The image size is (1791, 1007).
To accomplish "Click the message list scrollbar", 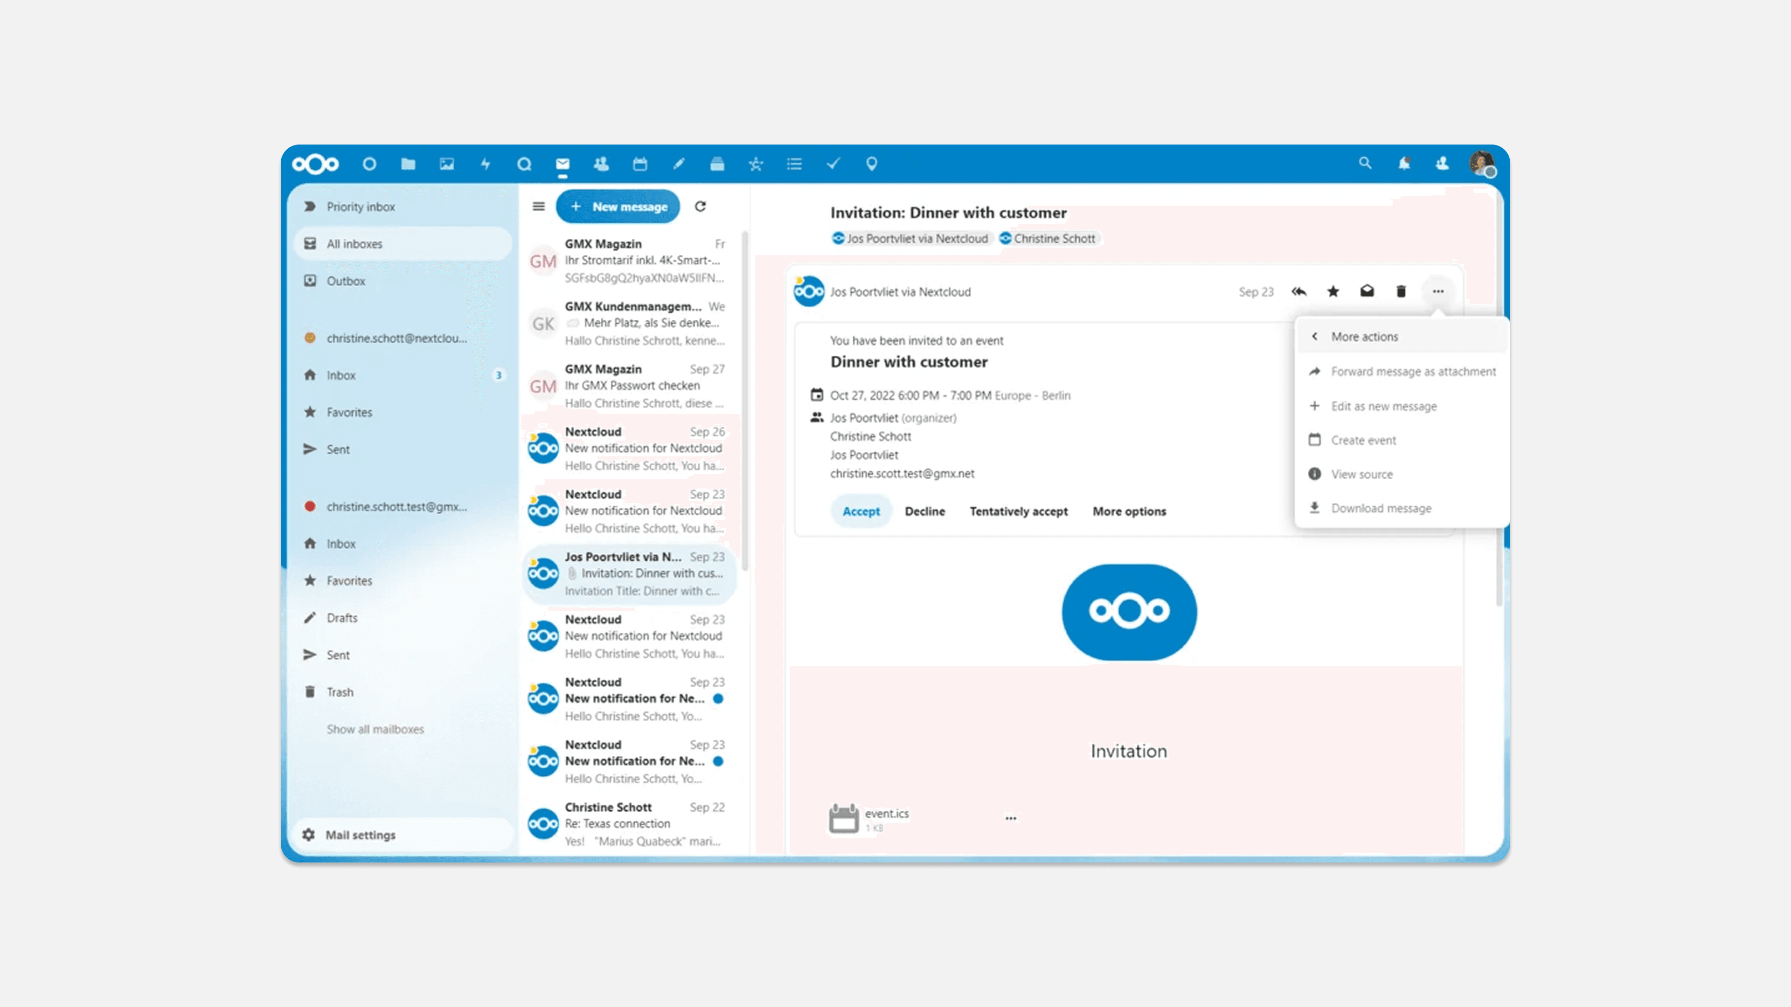I will coord(745,401).
